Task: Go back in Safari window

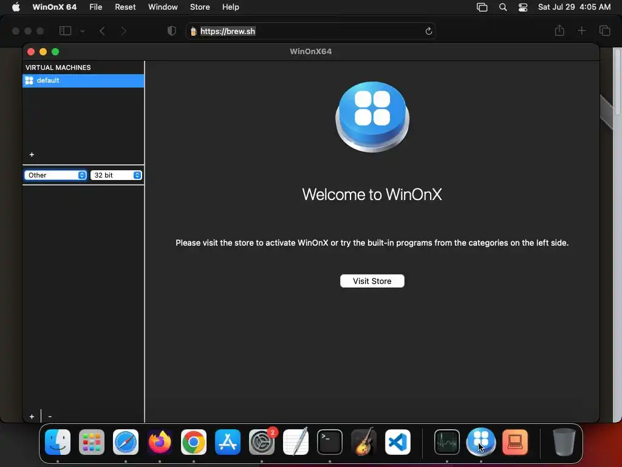Action: 102,31
